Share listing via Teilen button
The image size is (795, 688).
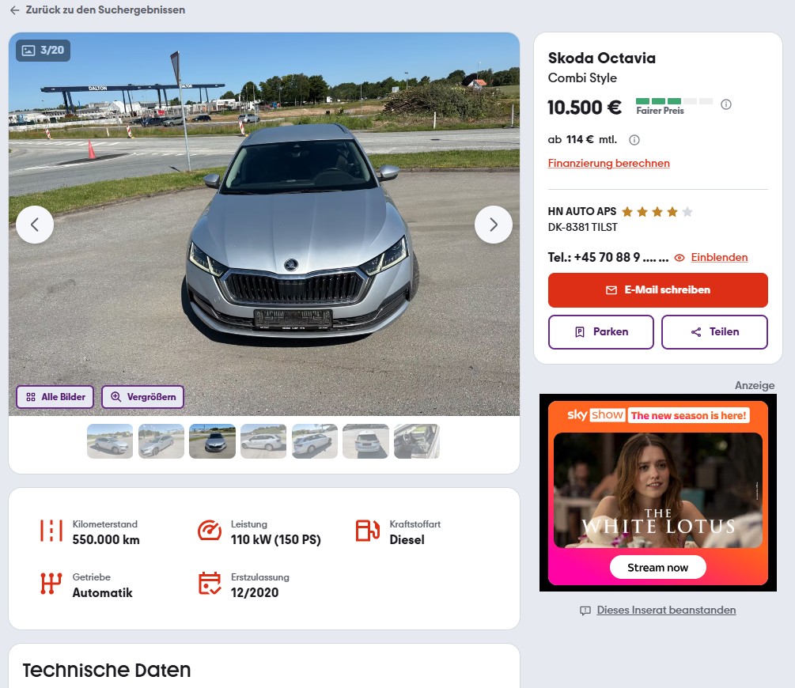tap(714, 332)
